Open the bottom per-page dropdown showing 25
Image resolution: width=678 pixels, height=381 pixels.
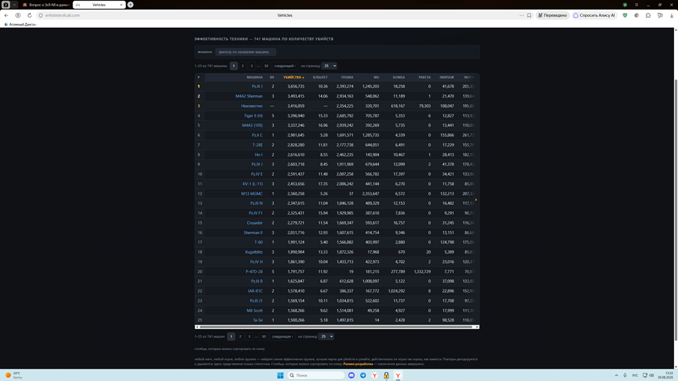(x=326, y=336)
